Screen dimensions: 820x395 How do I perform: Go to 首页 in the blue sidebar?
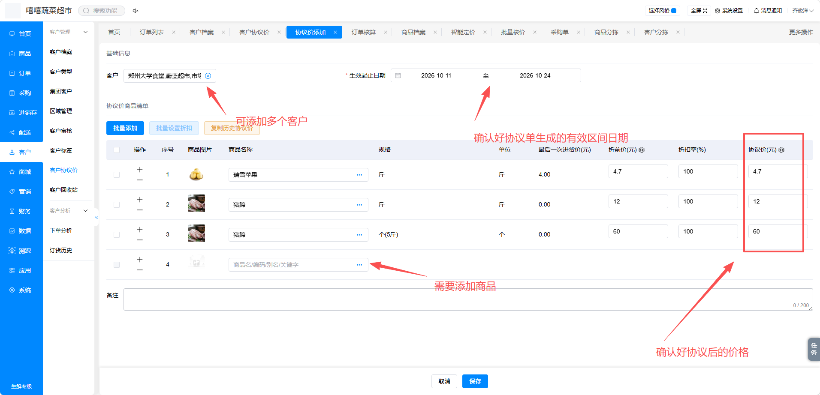21,34
